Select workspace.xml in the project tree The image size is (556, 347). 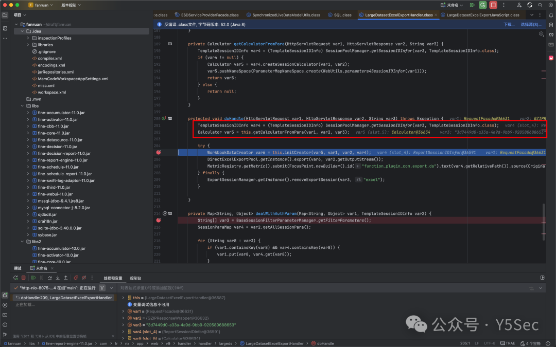point(52,93)
